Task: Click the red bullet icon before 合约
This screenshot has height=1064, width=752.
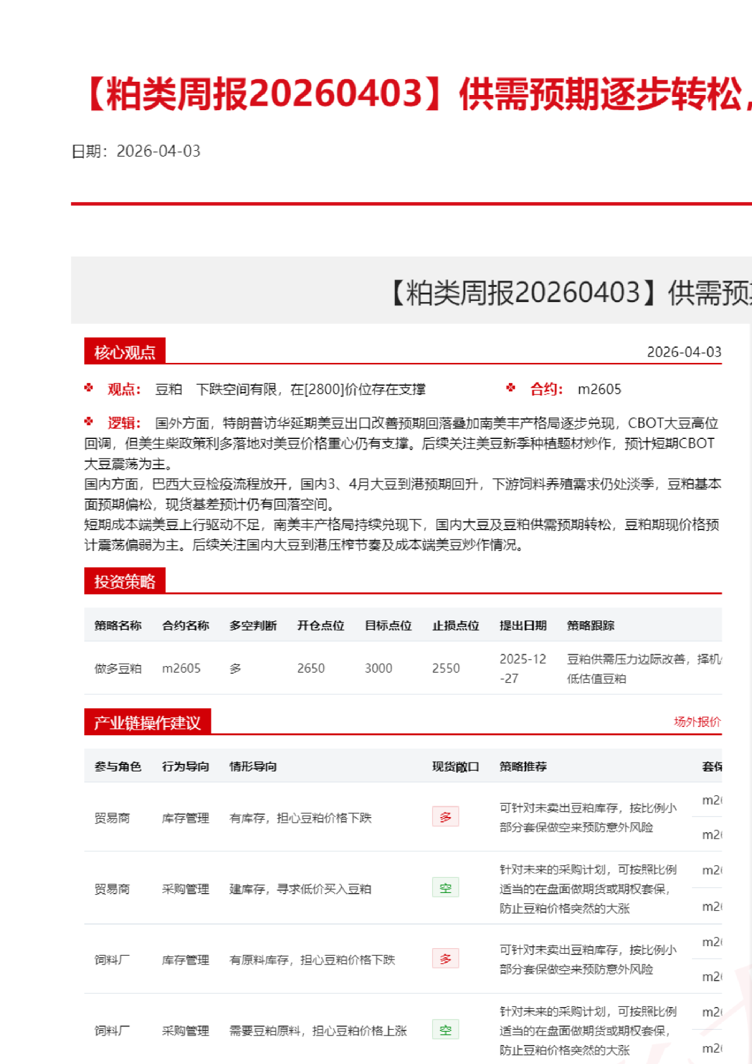Action: pos(511,388)
